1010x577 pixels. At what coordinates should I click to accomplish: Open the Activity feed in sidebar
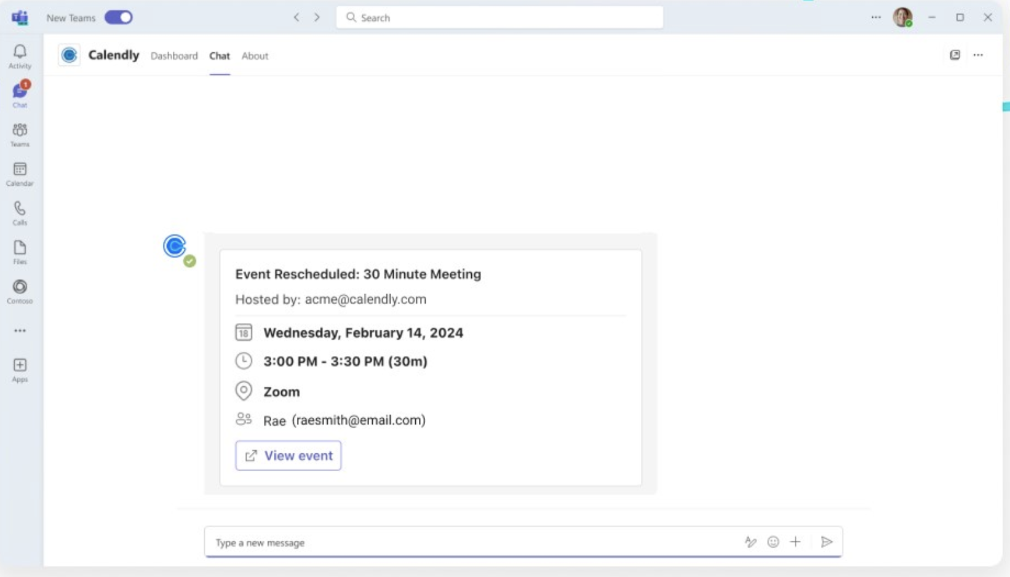tap(20, 57)
